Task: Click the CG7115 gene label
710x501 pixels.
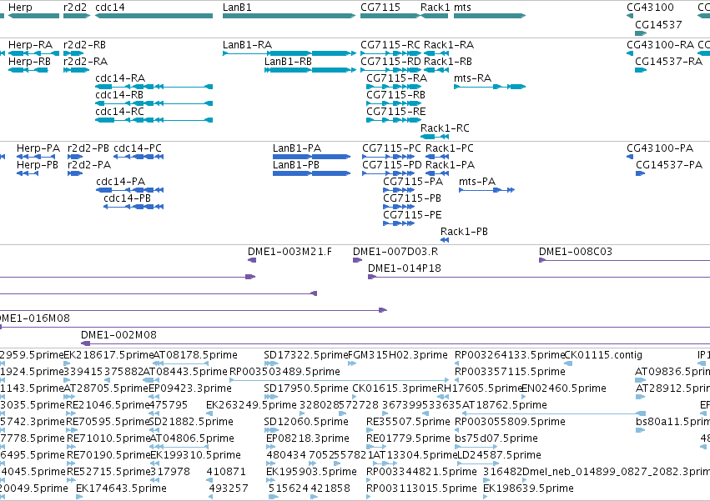Action: pyautogui.click(x=380, y=8)
